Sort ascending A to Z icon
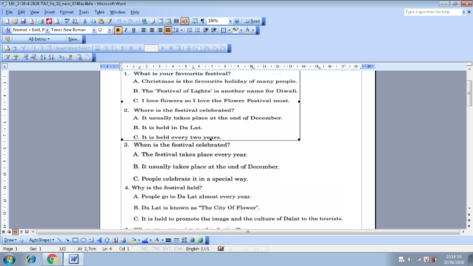This screenshot has width=473, height=266. click(43, 57)
